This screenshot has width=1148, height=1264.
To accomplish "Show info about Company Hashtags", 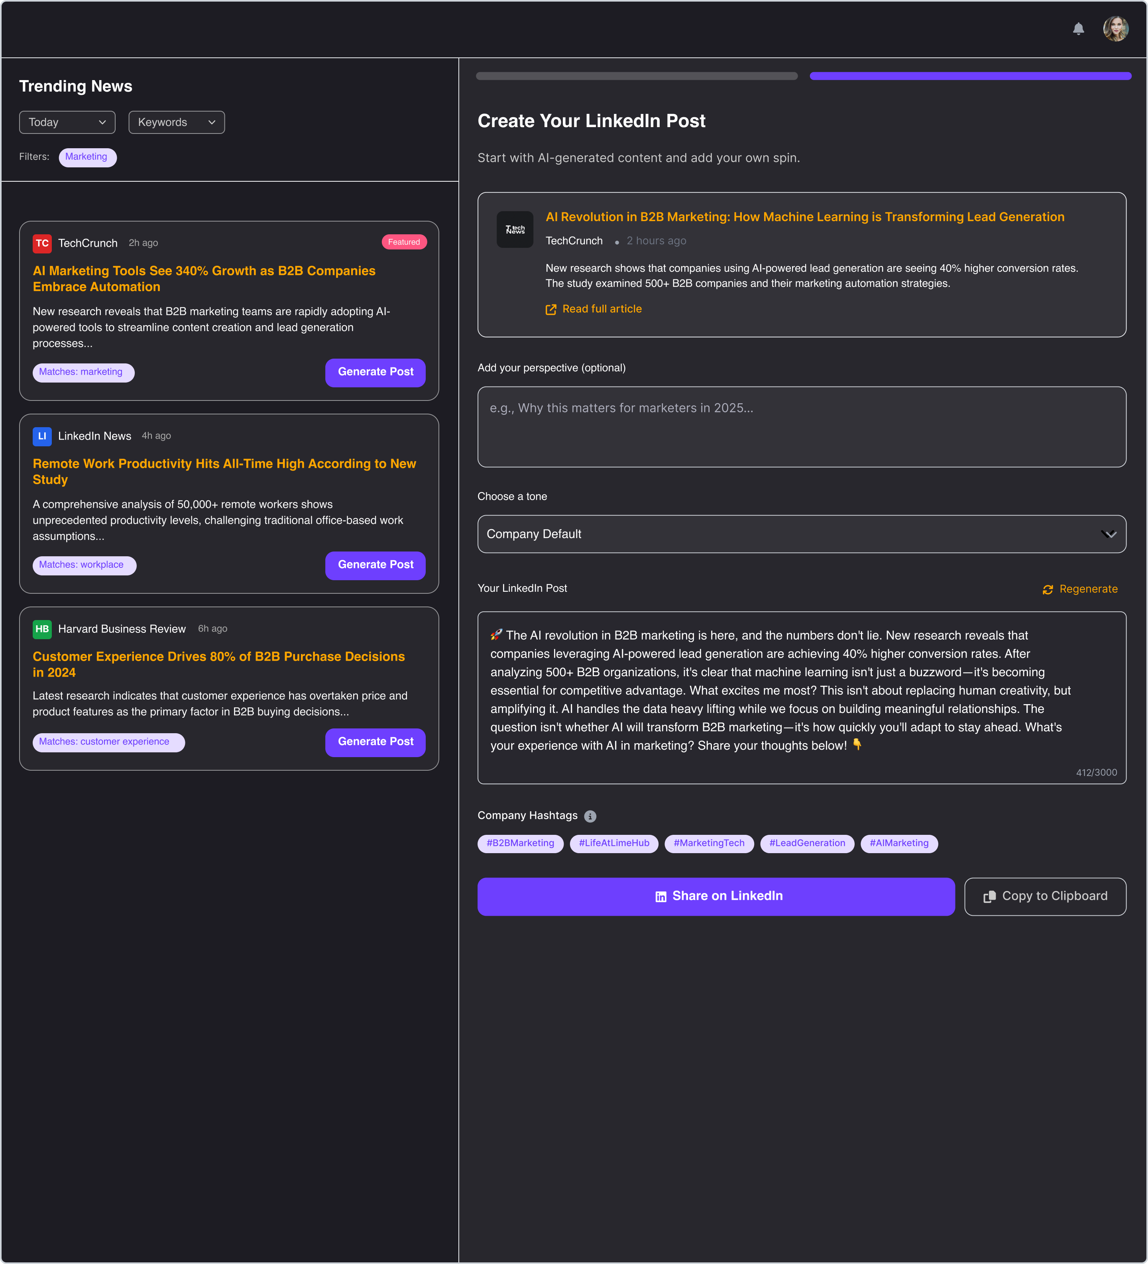I will (590, 816).
